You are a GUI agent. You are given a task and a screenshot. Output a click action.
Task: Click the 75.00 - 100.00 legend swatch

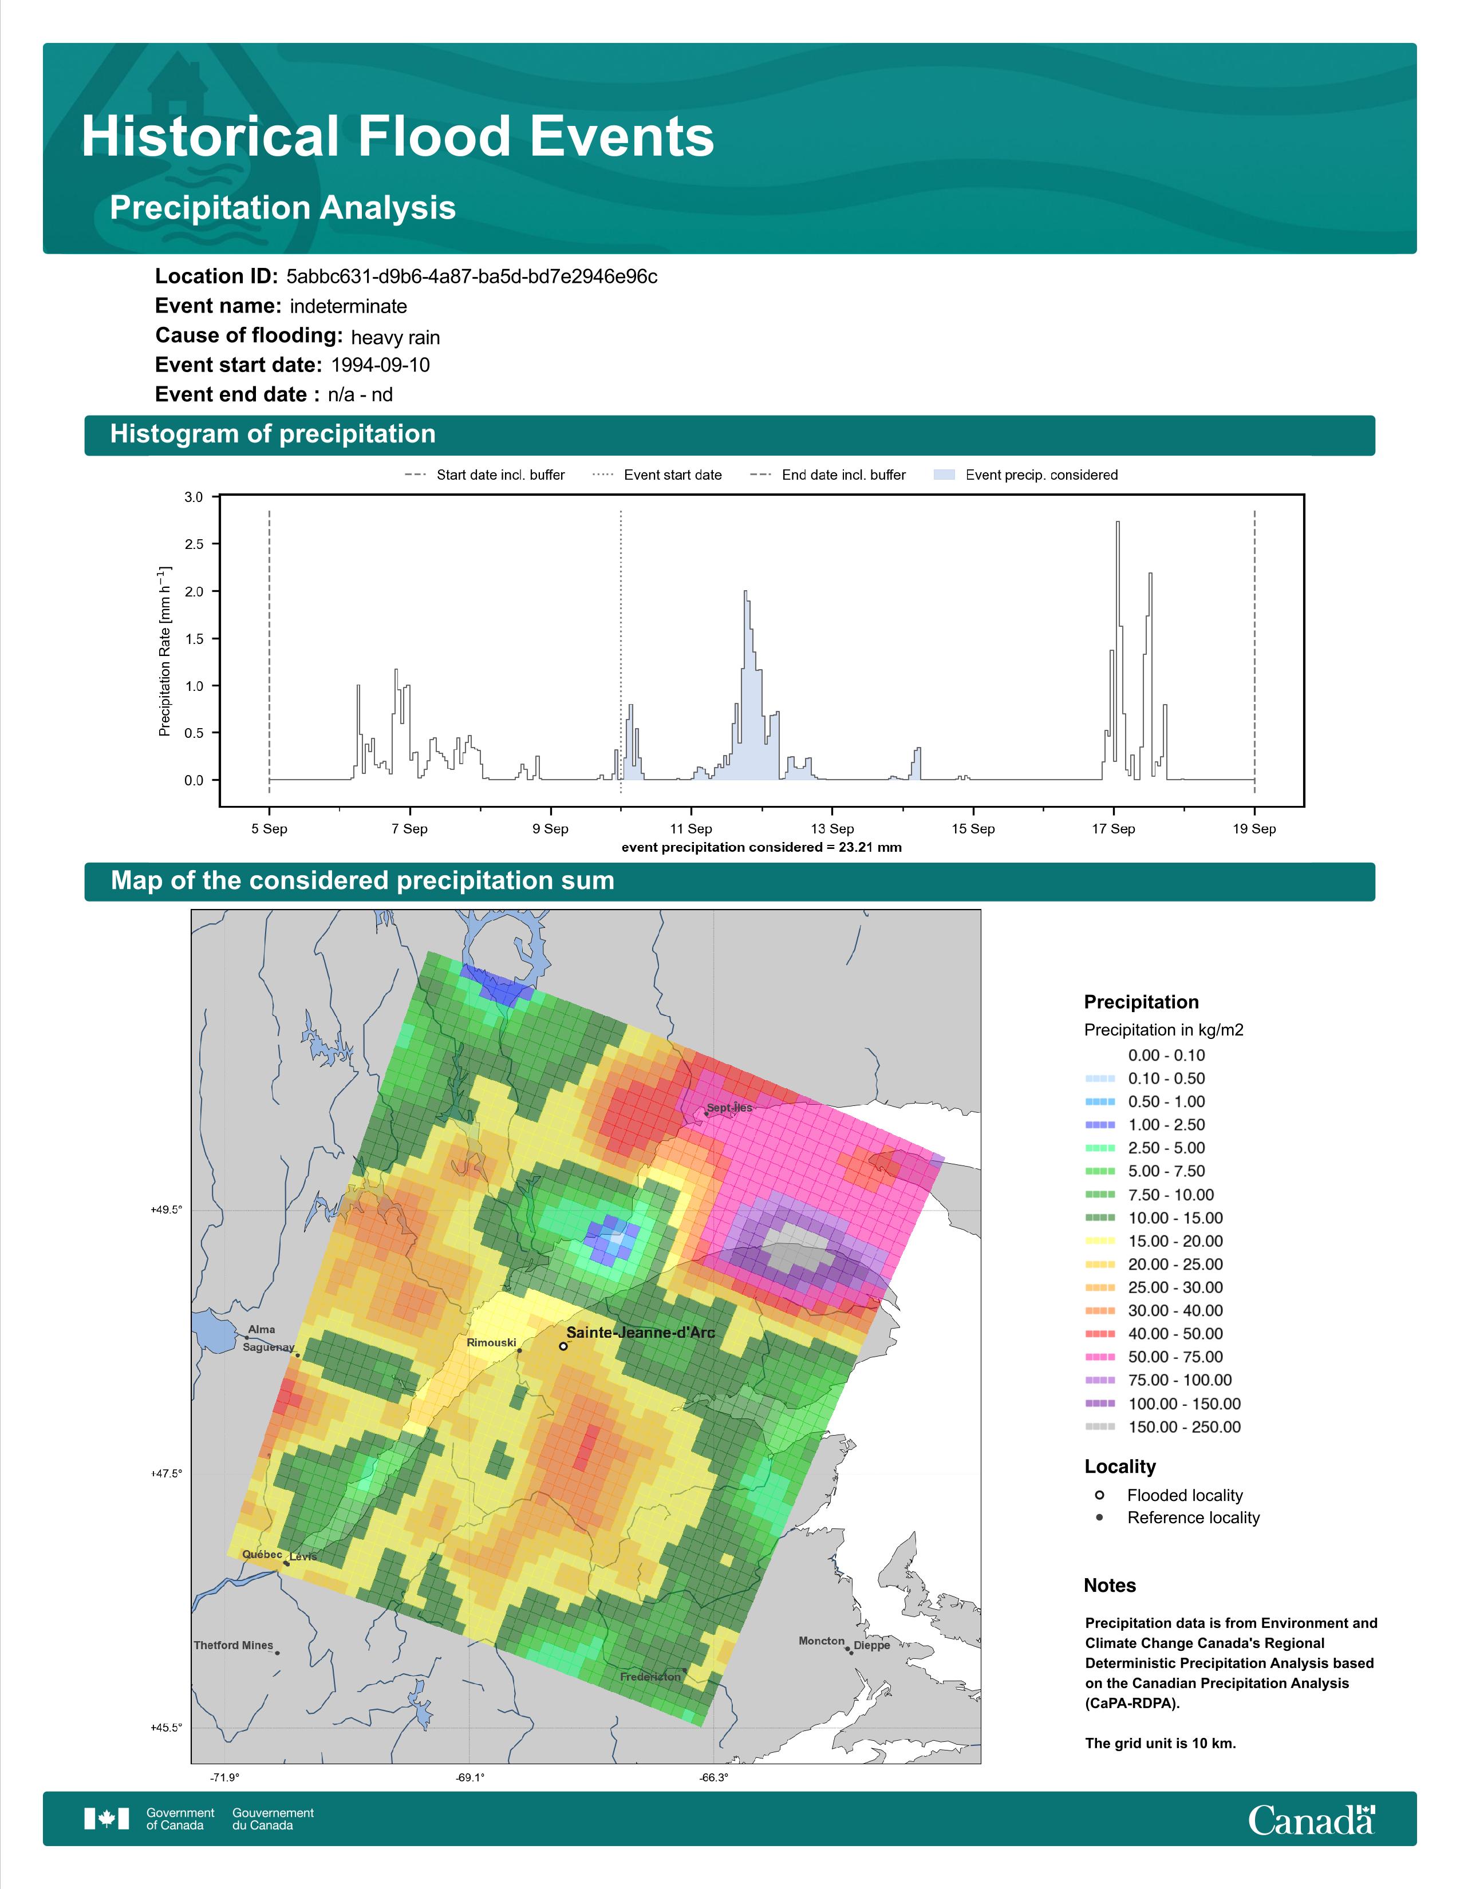coord(1100,1381)
